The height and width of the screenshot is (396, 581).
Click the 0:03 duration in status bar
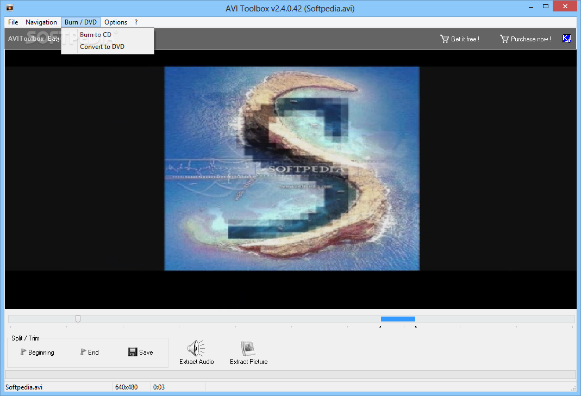(x=159, y=387)
